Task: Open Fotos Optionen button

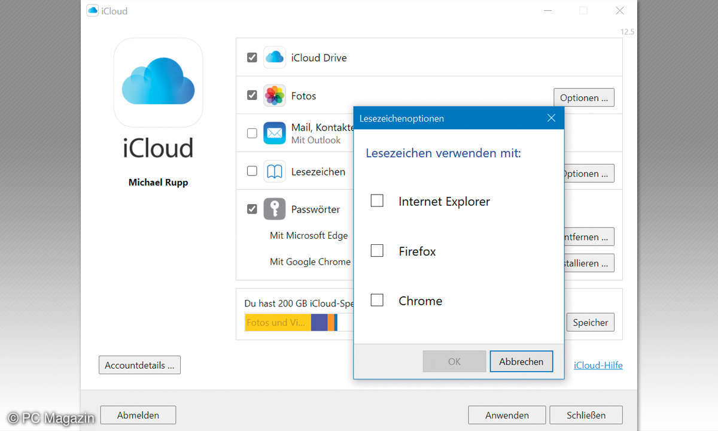Action: (584, 98)
